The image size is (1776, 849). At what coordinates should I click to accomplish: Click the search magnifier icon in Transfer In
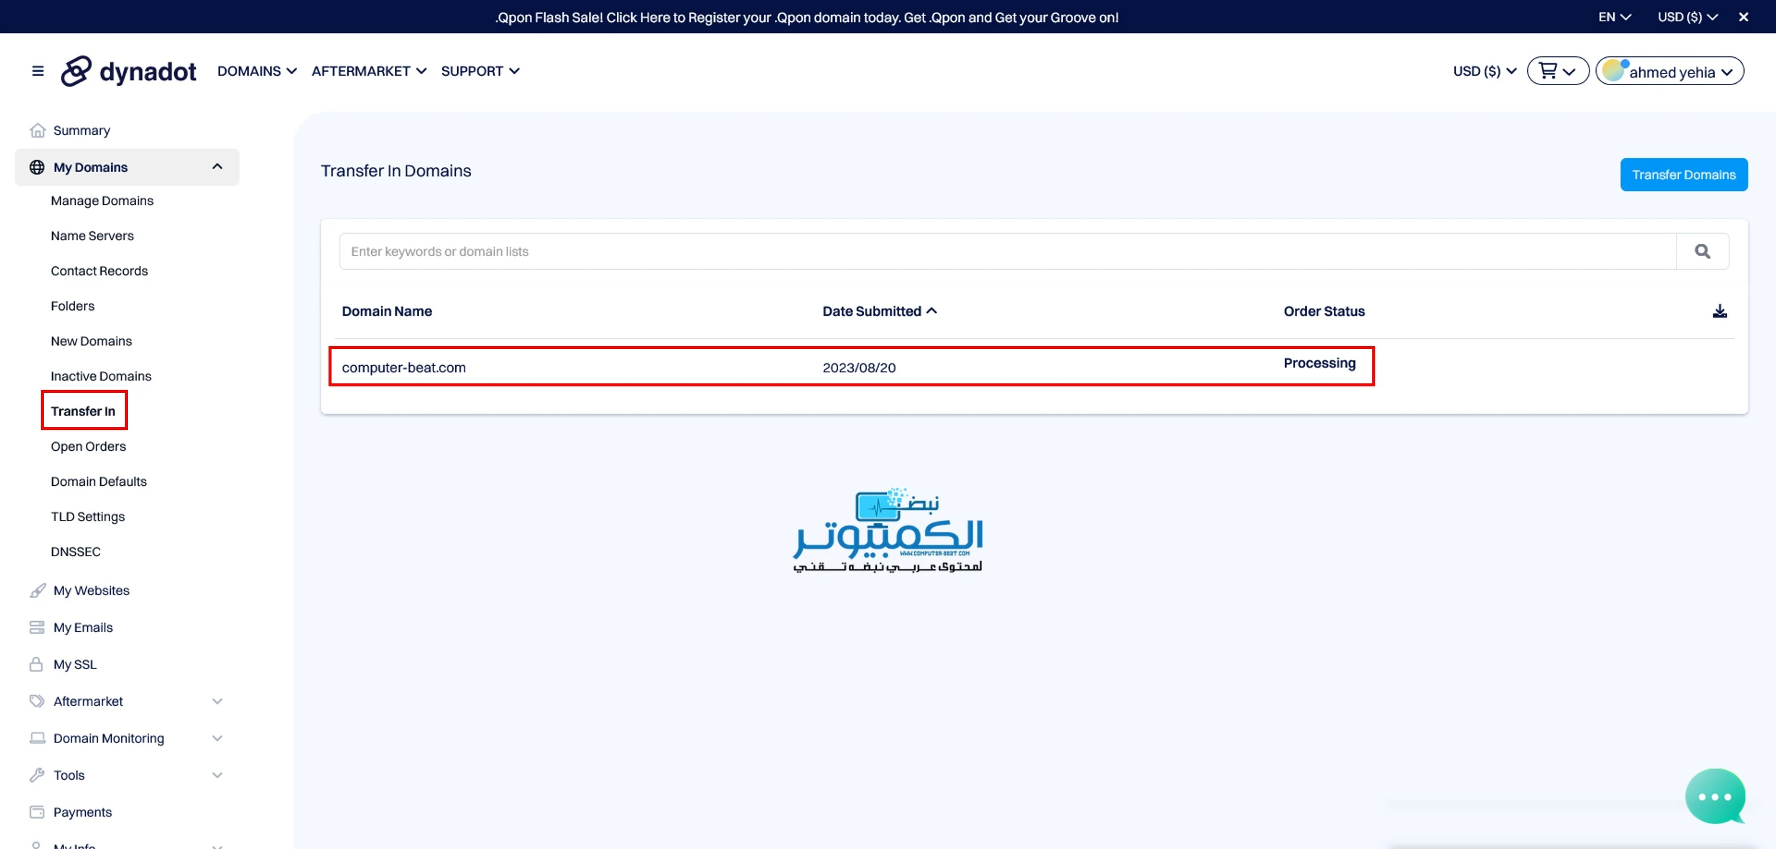(x=1703, y=251)
